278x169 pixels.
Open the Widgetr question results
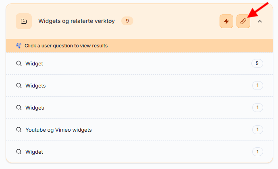[35, 108]
